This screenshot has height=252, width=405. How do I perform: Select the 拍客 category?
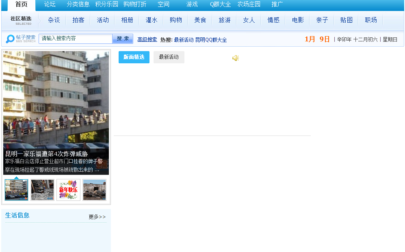(78, 20)
